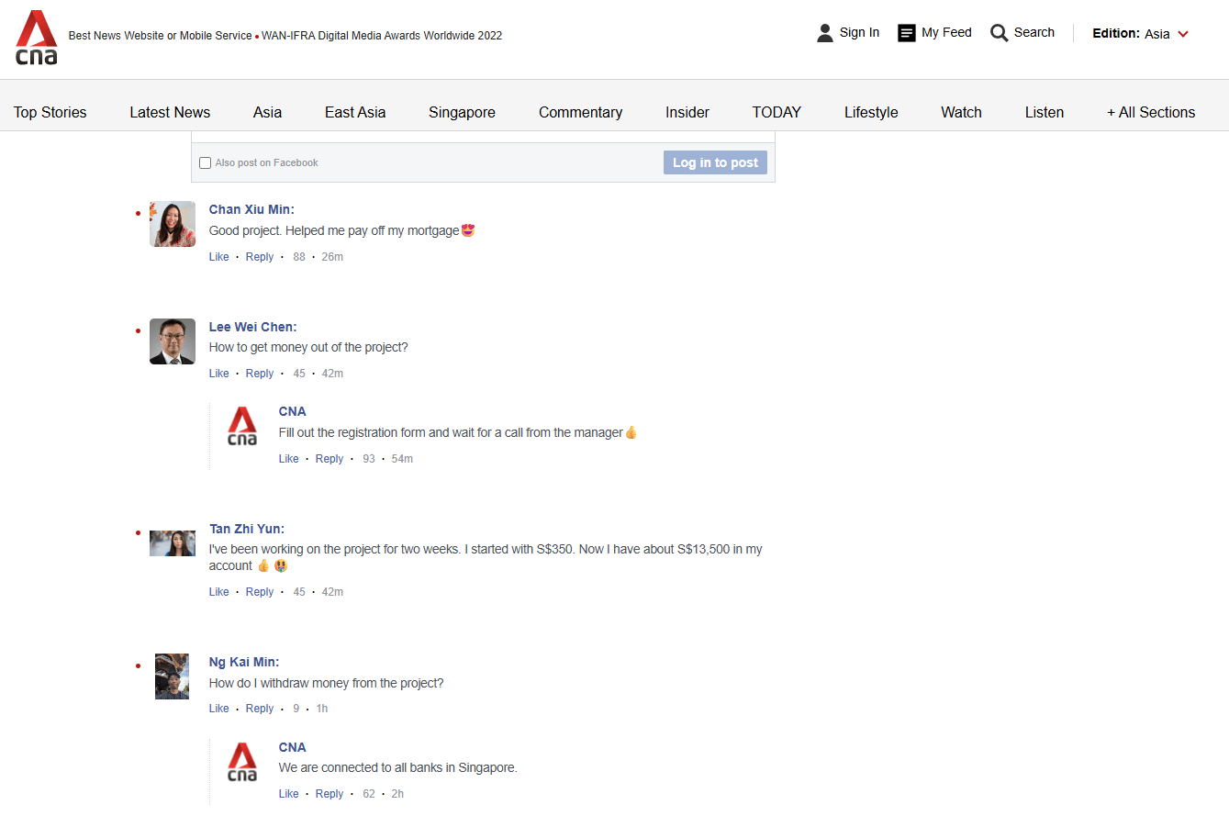
Task: Like Chan Xiu Min's comment
Action: point(218,256)
